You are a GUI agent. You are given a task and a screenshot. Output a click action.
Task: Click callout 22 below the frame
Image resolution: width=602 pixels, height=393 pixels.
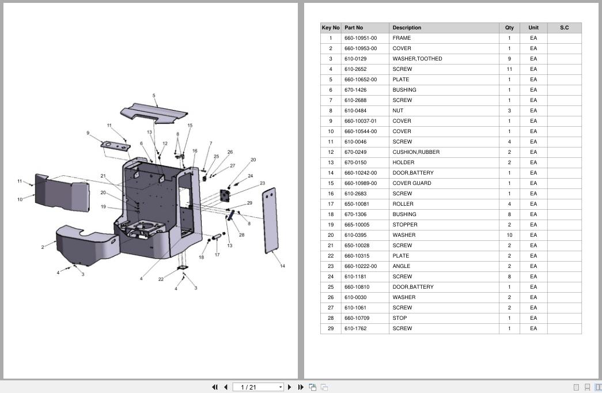click(161, 279)
